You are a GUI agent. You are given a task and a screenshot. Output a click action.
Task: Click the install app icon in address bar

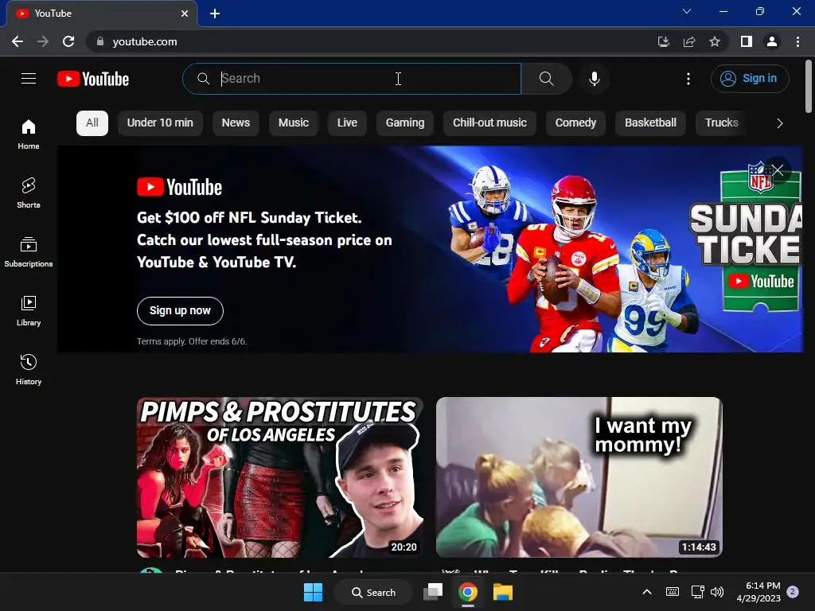[x=664, y=41]
